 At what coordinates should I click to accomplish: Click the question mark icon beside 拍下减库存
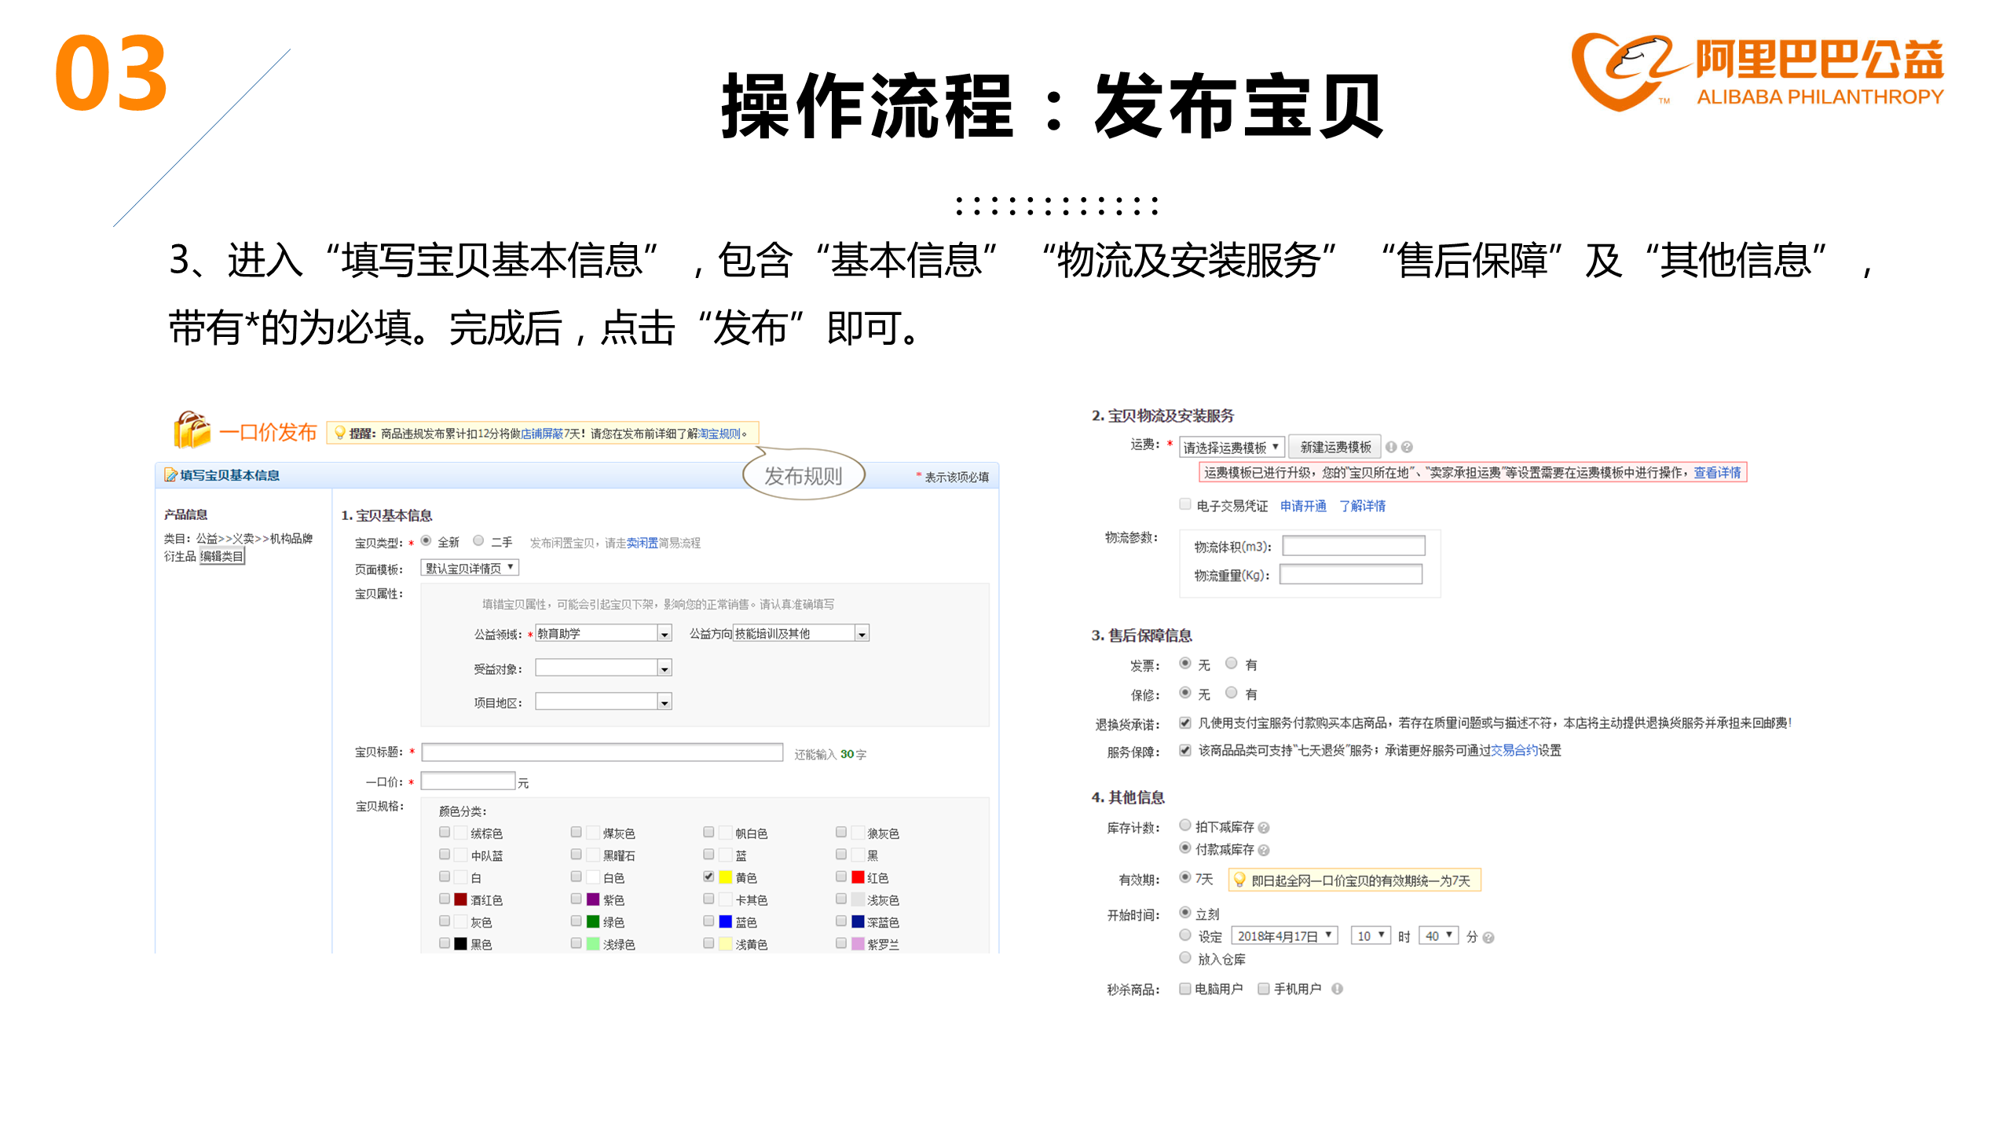tap(1263, 828)
